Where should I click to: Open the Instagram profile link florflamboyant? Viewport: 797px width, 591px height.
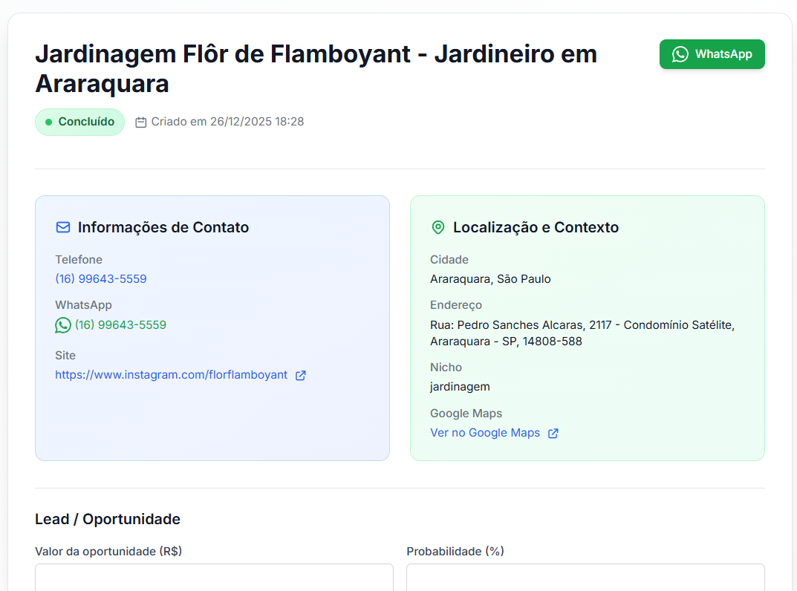click(169, 375)
